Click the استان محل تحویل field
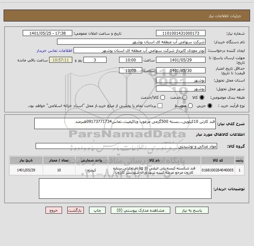 181,80
